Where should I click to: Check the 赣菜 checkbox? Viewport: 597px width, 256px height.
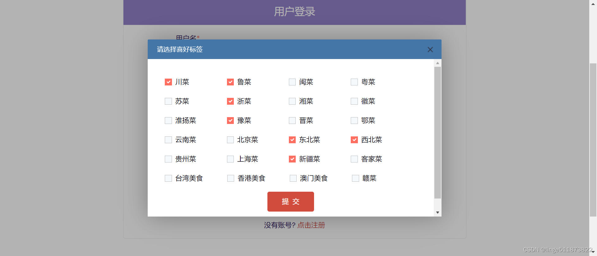click(x=355, y=178)
